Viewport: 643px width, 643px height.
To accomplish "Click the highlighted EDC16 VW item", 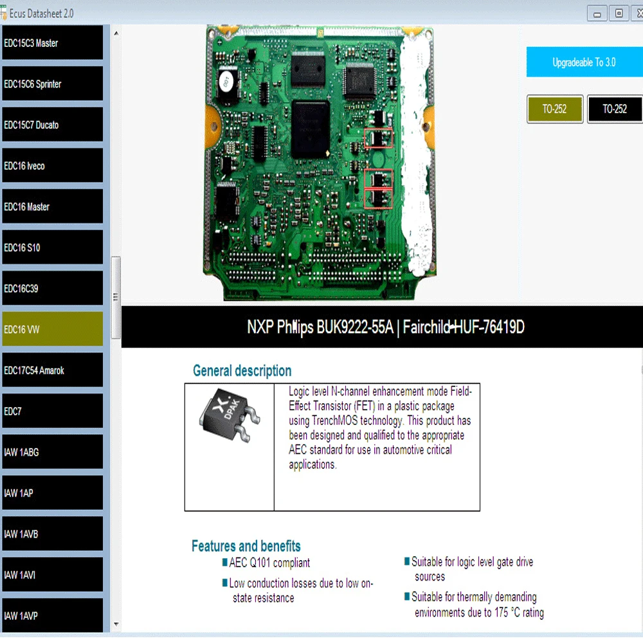I will point(53,329).
